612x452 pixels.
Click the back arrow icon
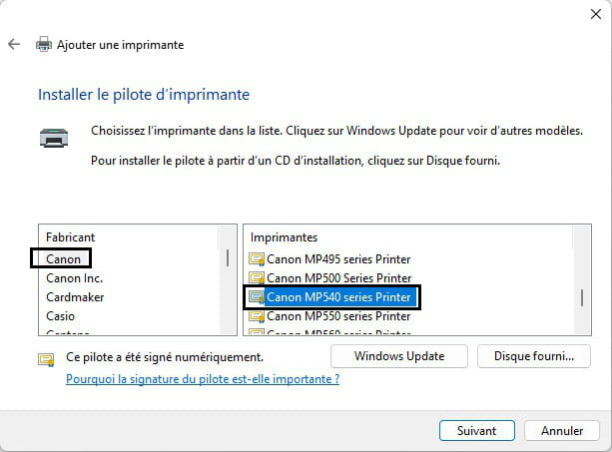coord(14,44)
